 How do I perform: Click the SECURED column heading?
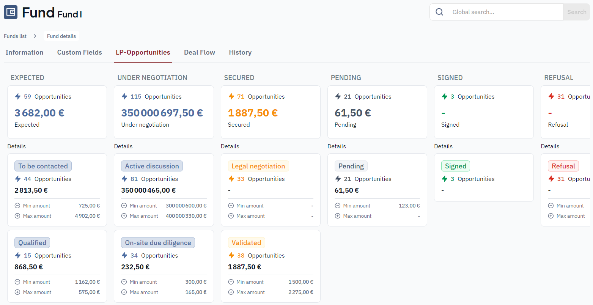(239, 78)
